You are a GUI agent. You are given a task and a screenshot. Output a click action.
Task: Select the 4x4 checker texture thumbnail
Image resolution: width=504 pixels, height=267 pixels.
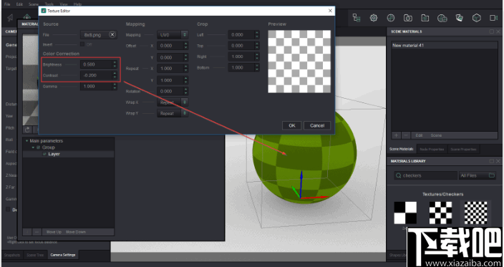click(x=441, y=213)
